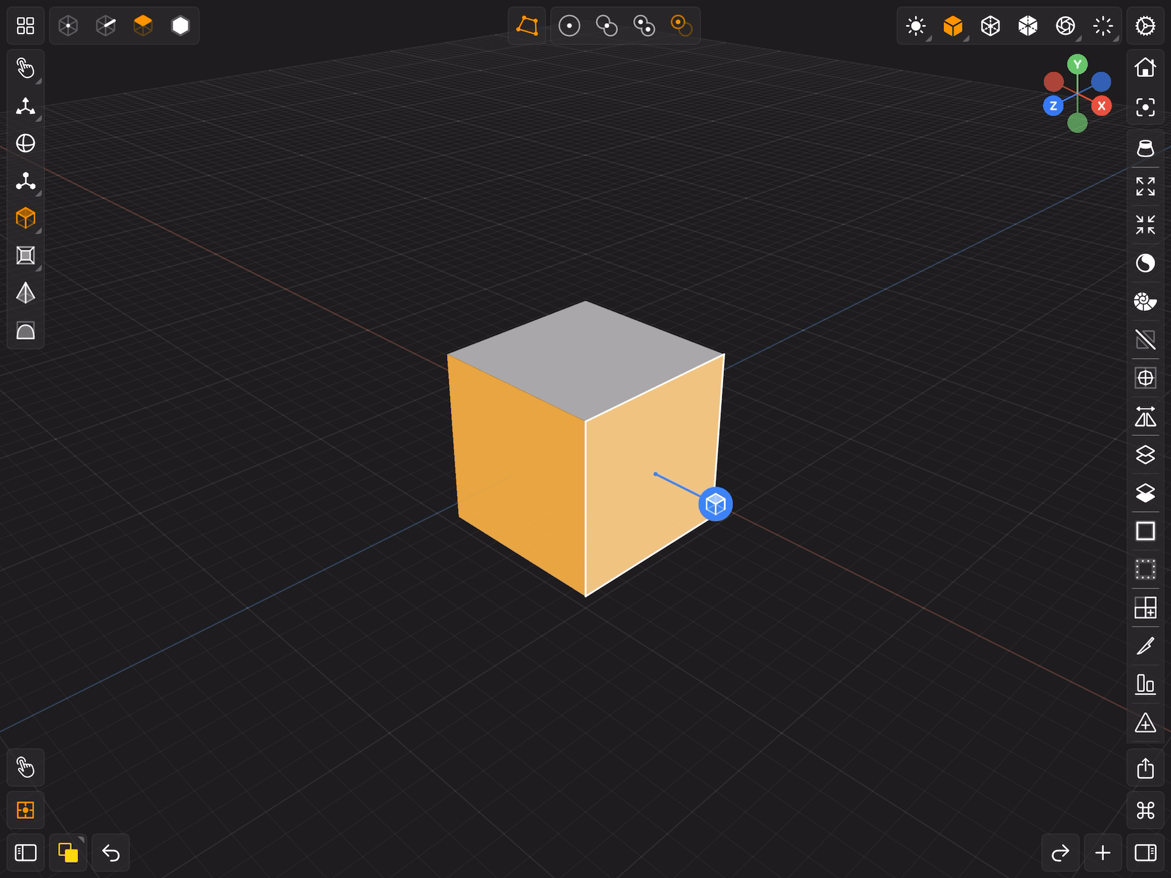
Task: Switch to vertex selection mode
Action: (x=68, y=26)
